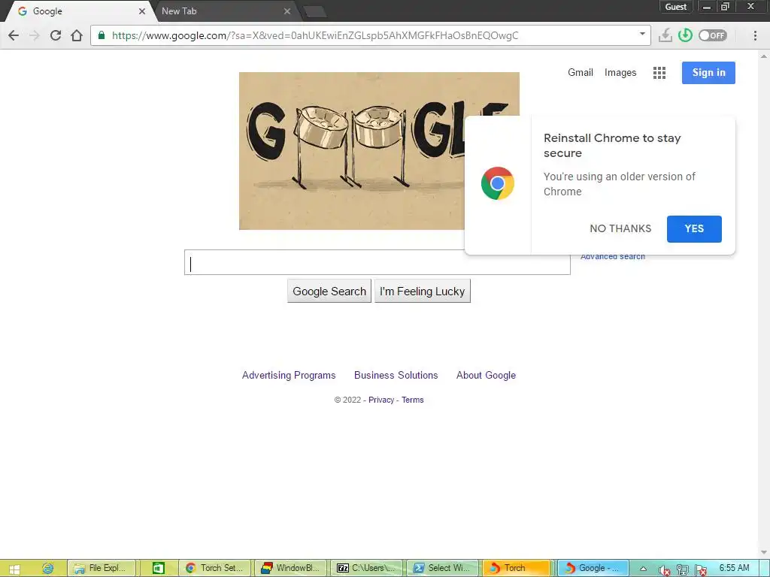The image size is (770, 577).
Task: Close the New Tab tab
Action: point(287,11)
